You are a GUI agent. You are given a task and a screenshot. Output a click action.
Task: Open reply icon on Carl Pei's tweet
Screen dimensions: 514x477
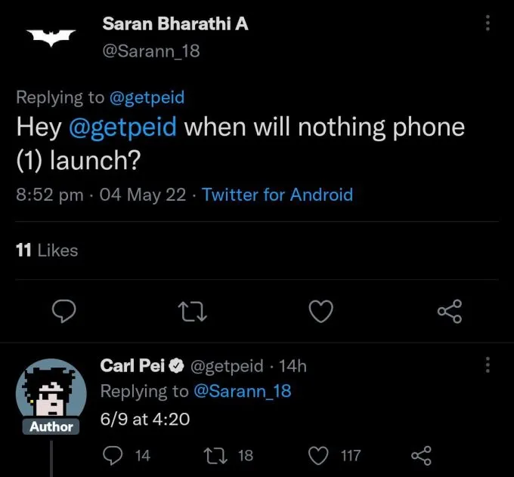tap(112, 455)
